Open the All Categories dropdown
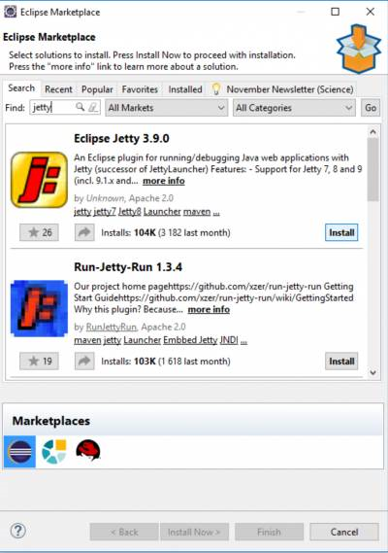The height and width of the screenshot is (553, 388). click(x=294, y=108)
